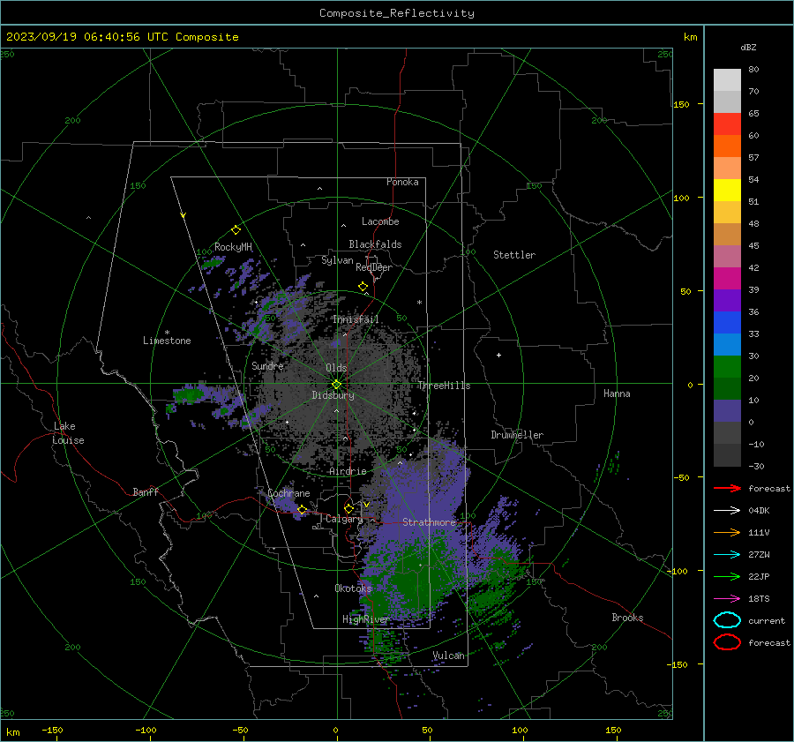Click the yellow diamond marker at Didsbury radar center

(x=336, y=385)
